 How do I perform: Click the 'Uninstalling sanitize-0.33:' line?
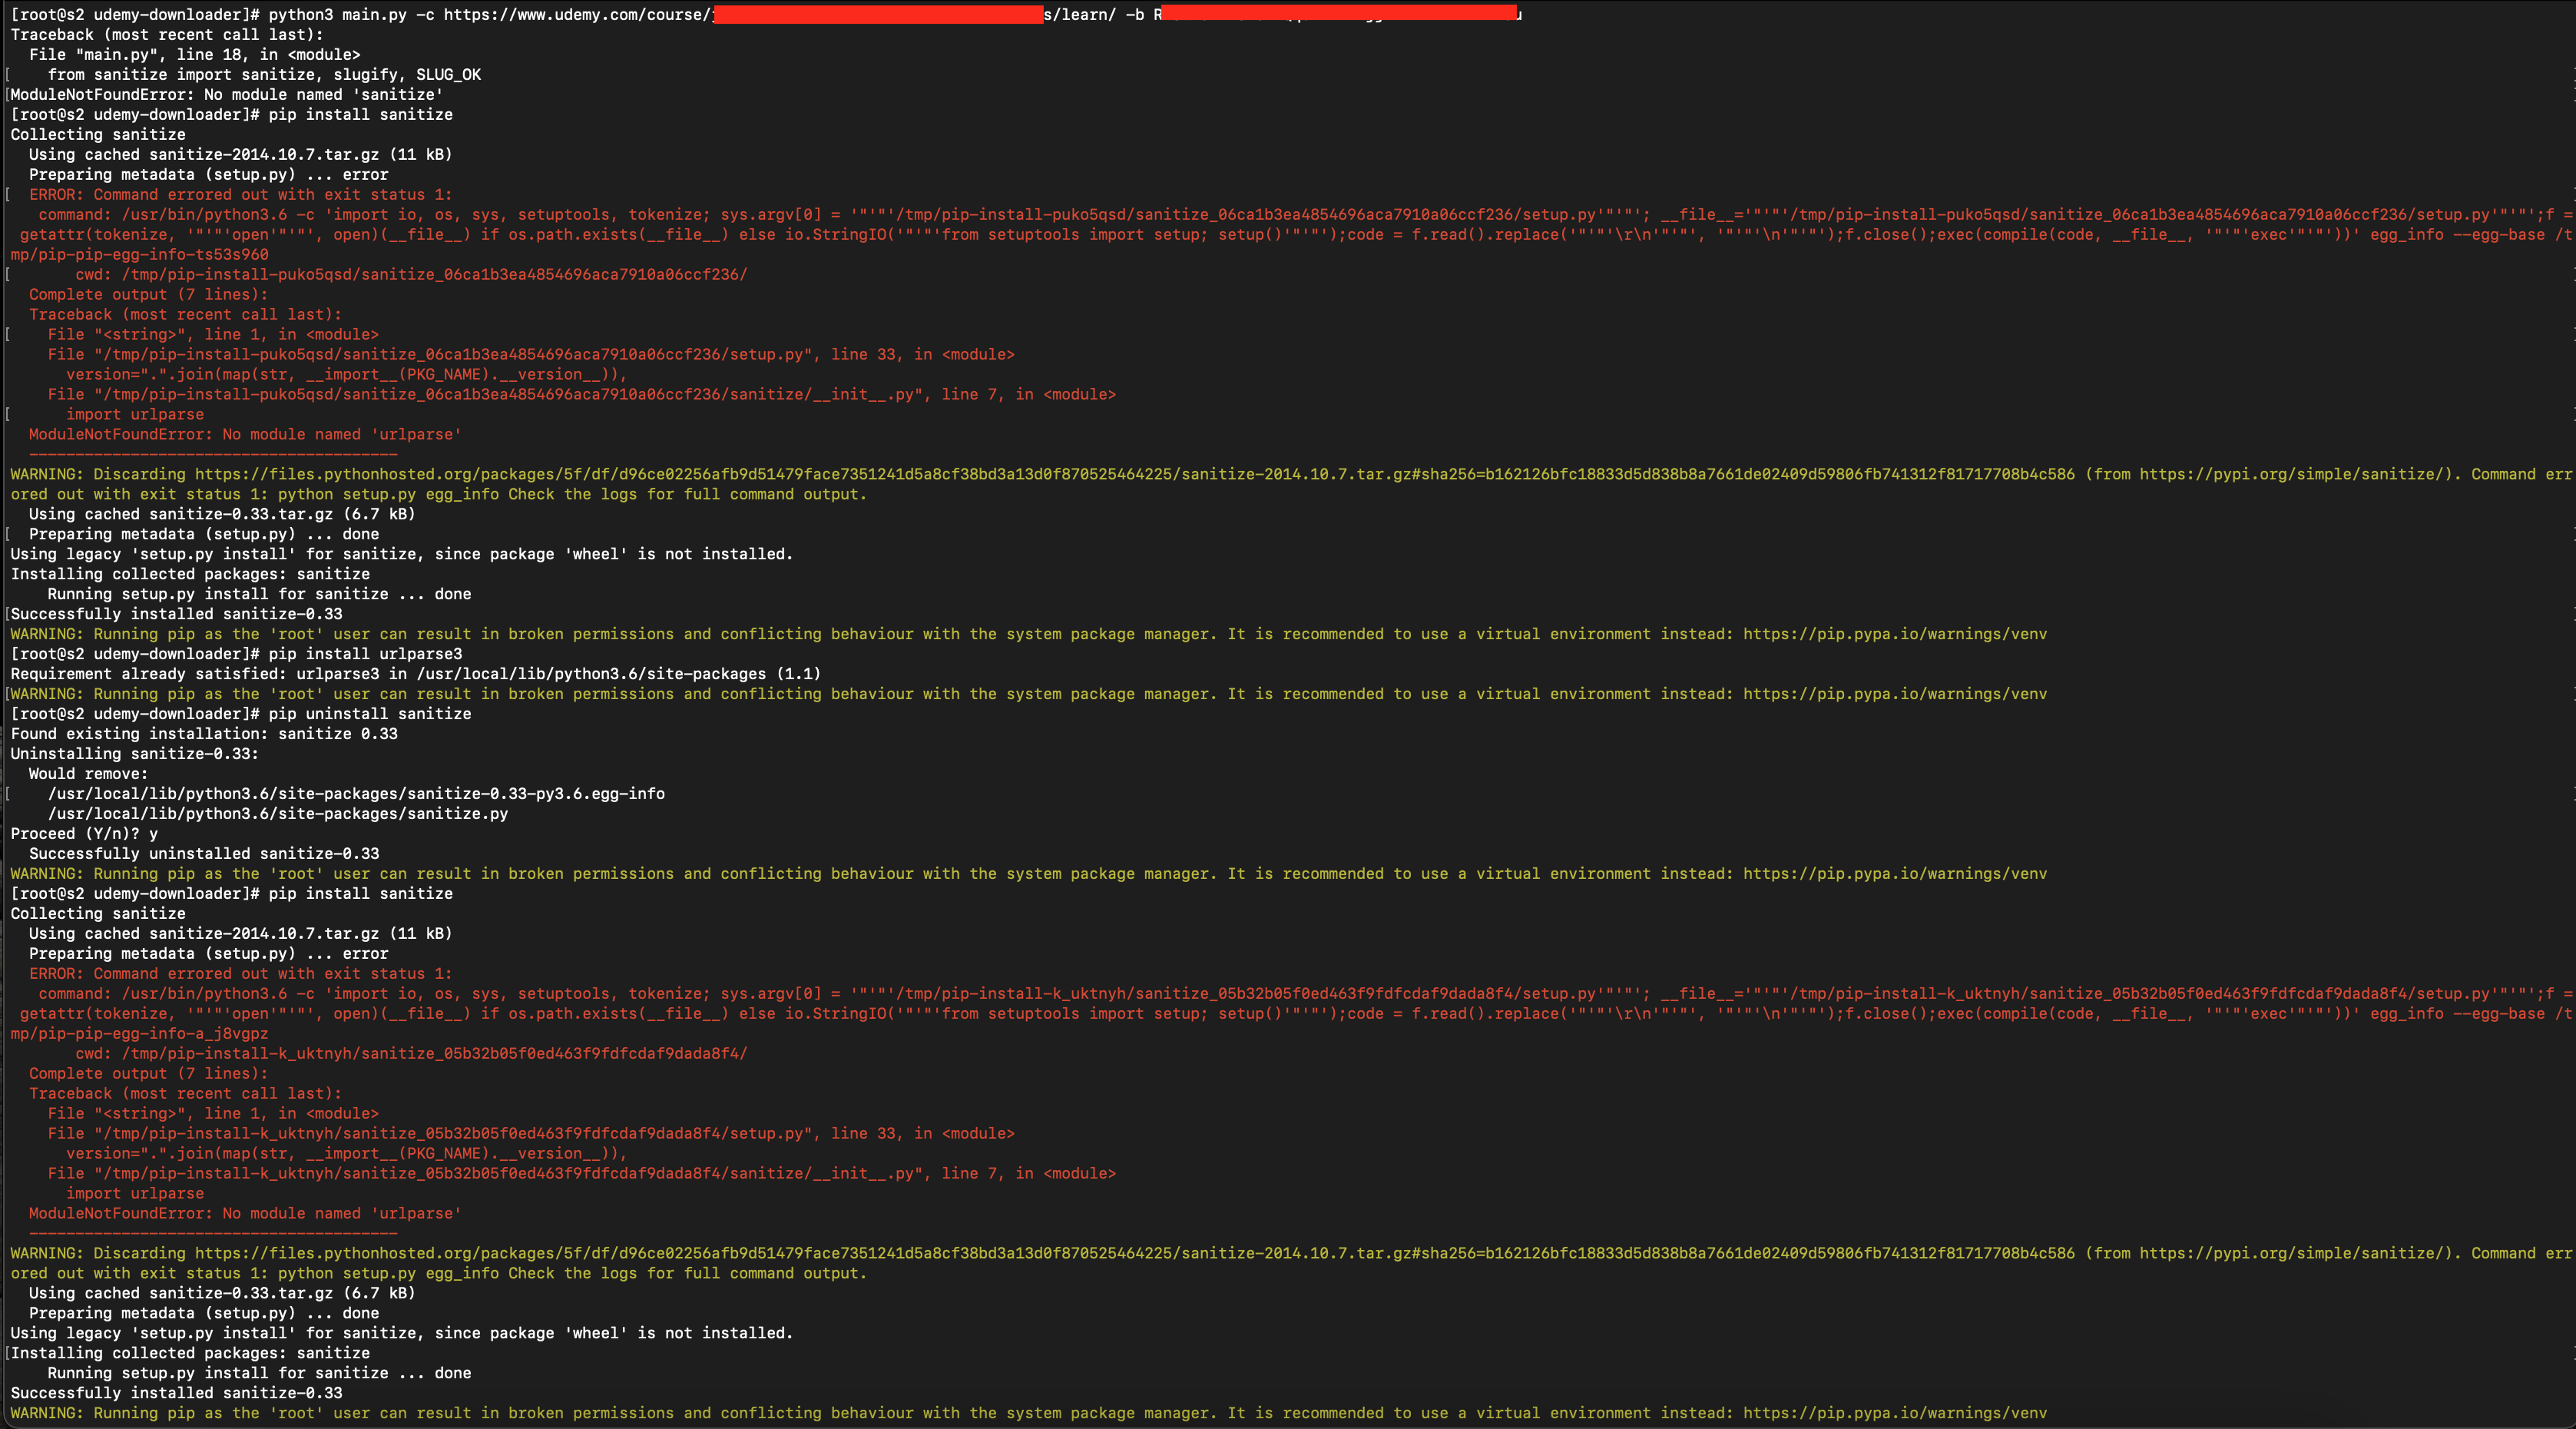134,754
